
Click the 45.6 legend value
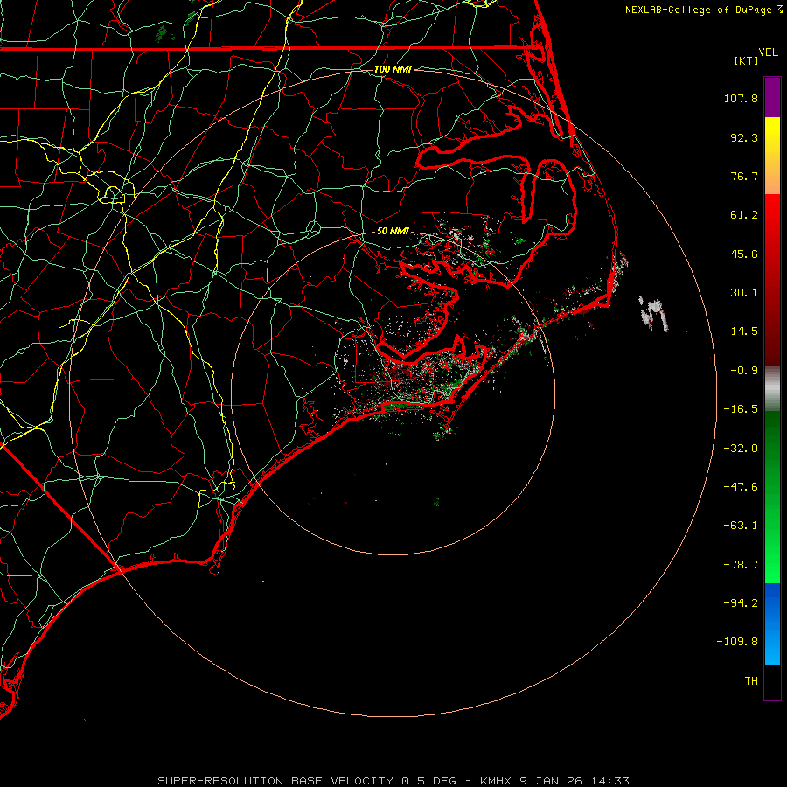coord(744,254)
